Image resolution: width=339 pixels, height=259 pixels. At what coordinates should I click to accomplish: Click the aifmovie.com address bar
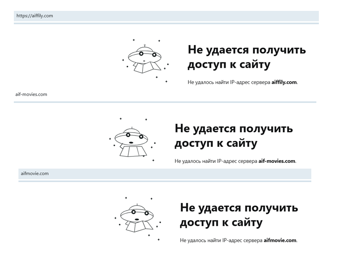164,174
